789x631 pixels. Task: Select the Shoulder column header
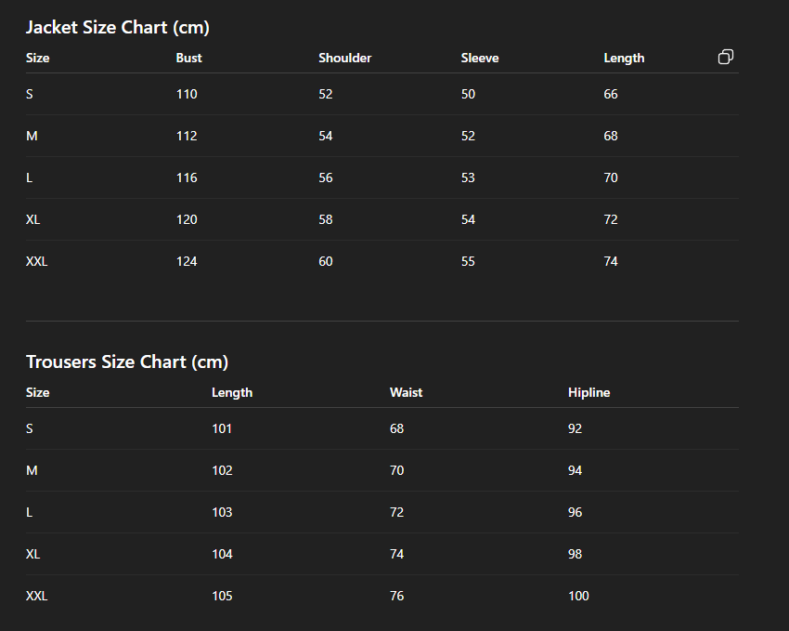click(x=344, y=58)
